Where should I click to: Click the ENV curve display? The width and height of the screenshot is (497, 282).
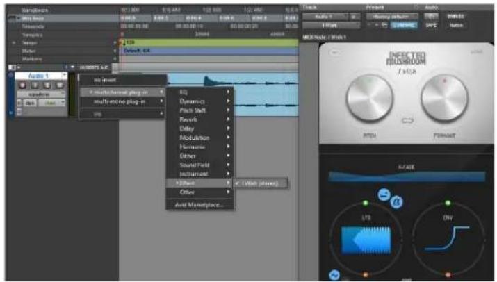pos(447,238)
